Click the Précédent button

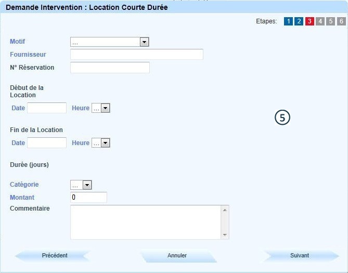(x=54, y=255)
